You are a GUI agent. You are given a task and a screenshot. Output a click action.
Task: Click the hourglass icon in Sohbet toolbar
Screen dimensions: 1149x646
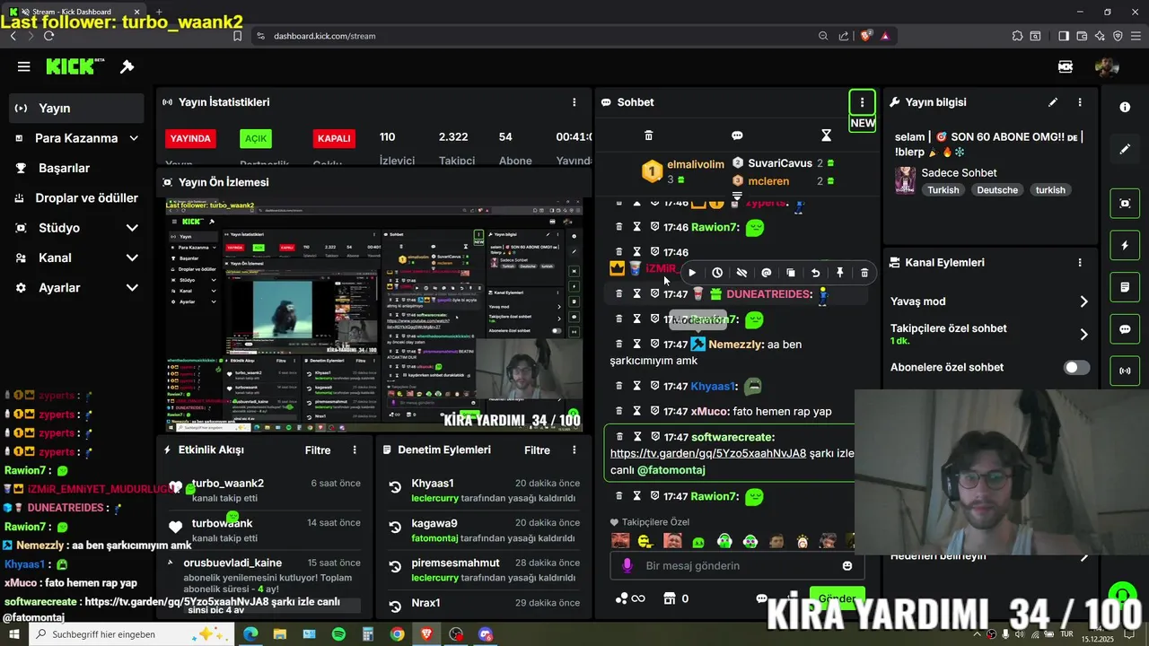tap(827, 135)
